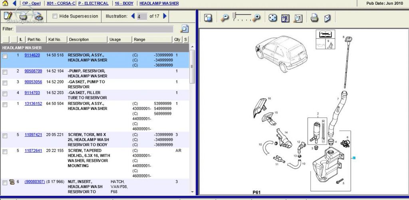Sort by Part No. column header
The image size is (409, 200).
[x=36, y=39]
